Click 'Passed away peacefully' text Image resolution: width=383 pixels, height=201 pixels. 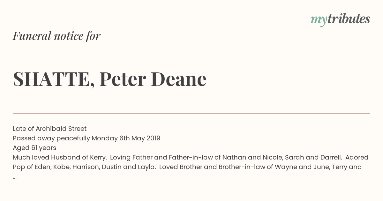coord(51,138)
